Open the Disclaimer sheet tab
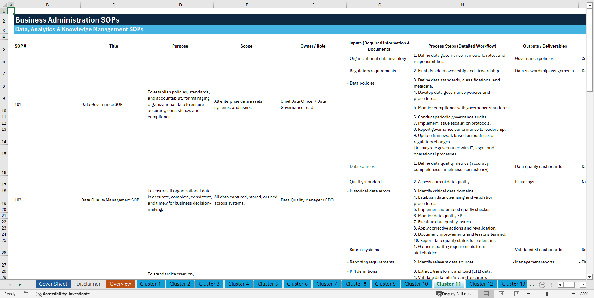Viewport: 594px width, 298px height. [x=88, y=284]
